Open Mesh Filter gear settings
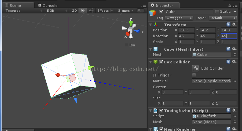This screenshot has height=131, width=242. [234, 49]
